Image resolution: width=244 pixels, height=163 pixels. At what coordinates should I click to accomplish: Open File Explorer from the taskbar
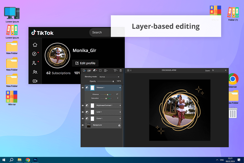(x=20, y=160)
